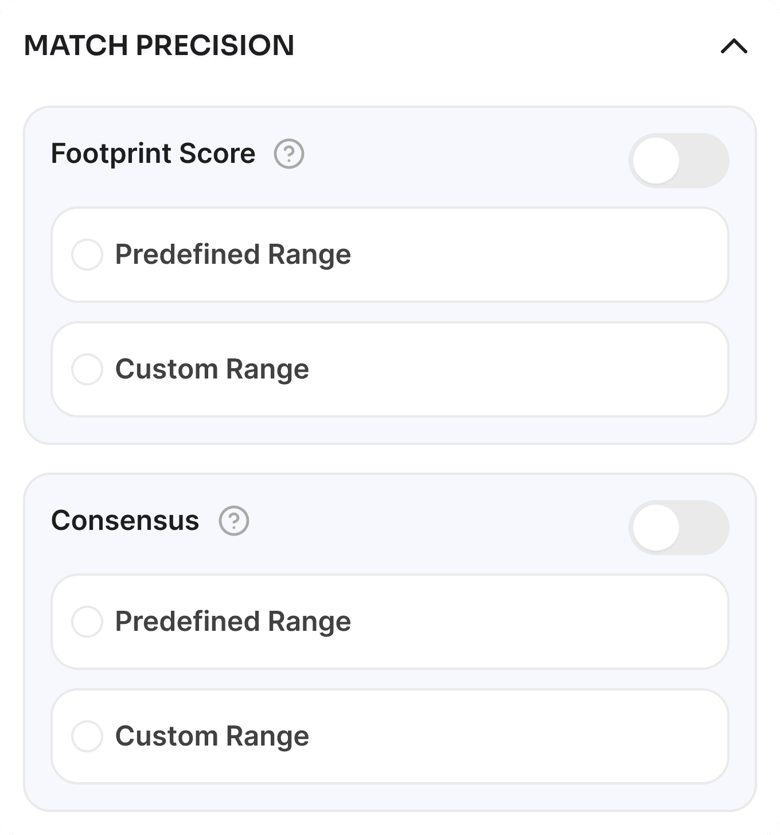Click Custom Range label text under Footprint Score
This screenshot has width=780, height=835.
(x=212, y=369)
